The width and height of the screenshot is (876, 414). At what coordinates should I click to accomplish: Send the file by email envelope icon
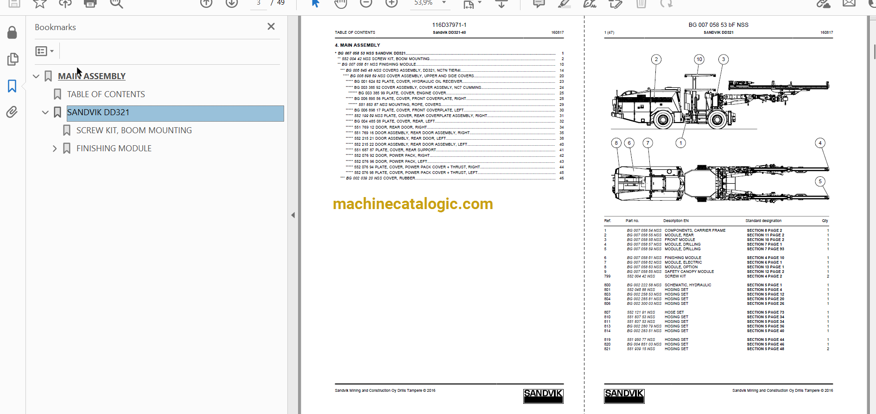point(849,4)
